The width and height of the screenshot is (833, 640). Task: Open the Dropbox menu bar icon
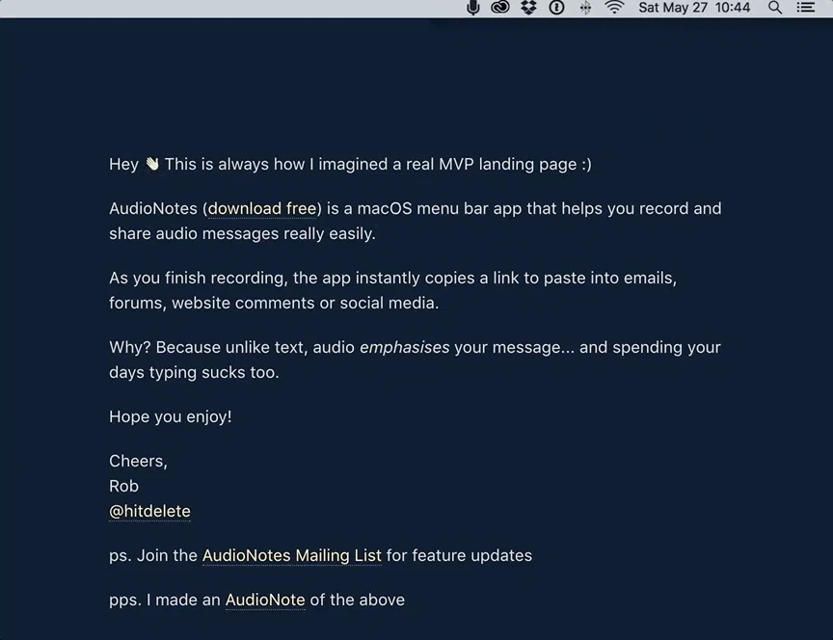[x=528, y=8]
